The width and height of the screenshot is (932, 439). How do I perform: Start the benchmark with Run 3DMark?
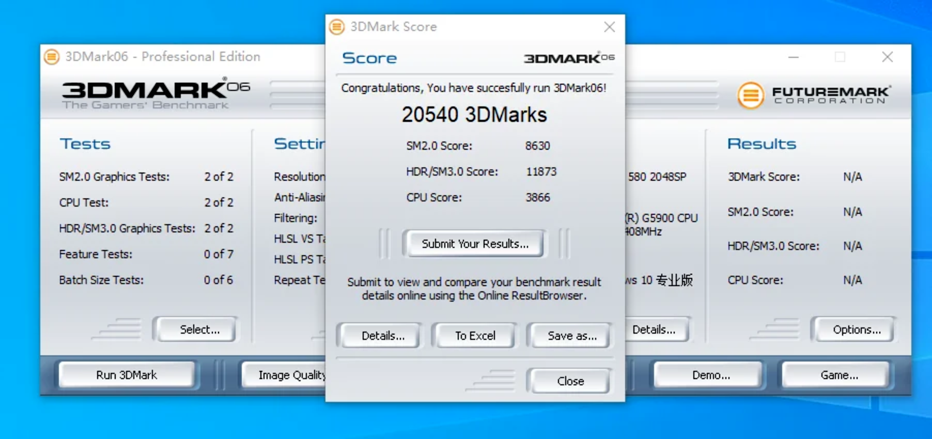coord(127,375)
